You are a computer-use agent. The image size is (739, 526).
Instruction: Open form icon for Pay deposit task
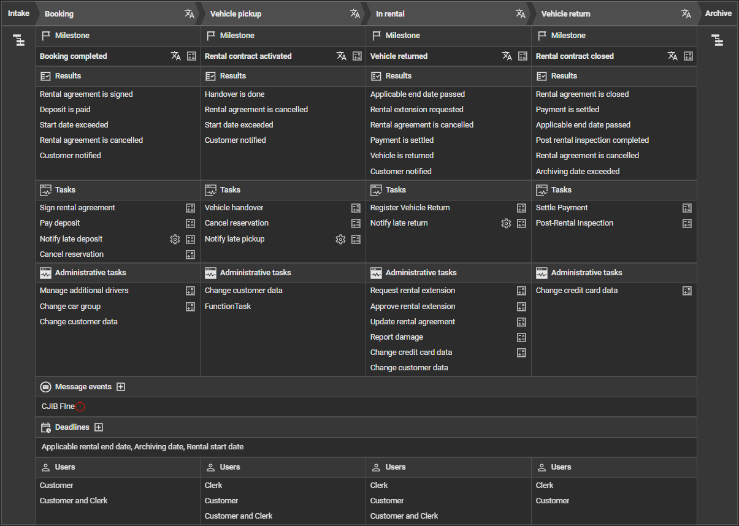click(x=190, y=223)
